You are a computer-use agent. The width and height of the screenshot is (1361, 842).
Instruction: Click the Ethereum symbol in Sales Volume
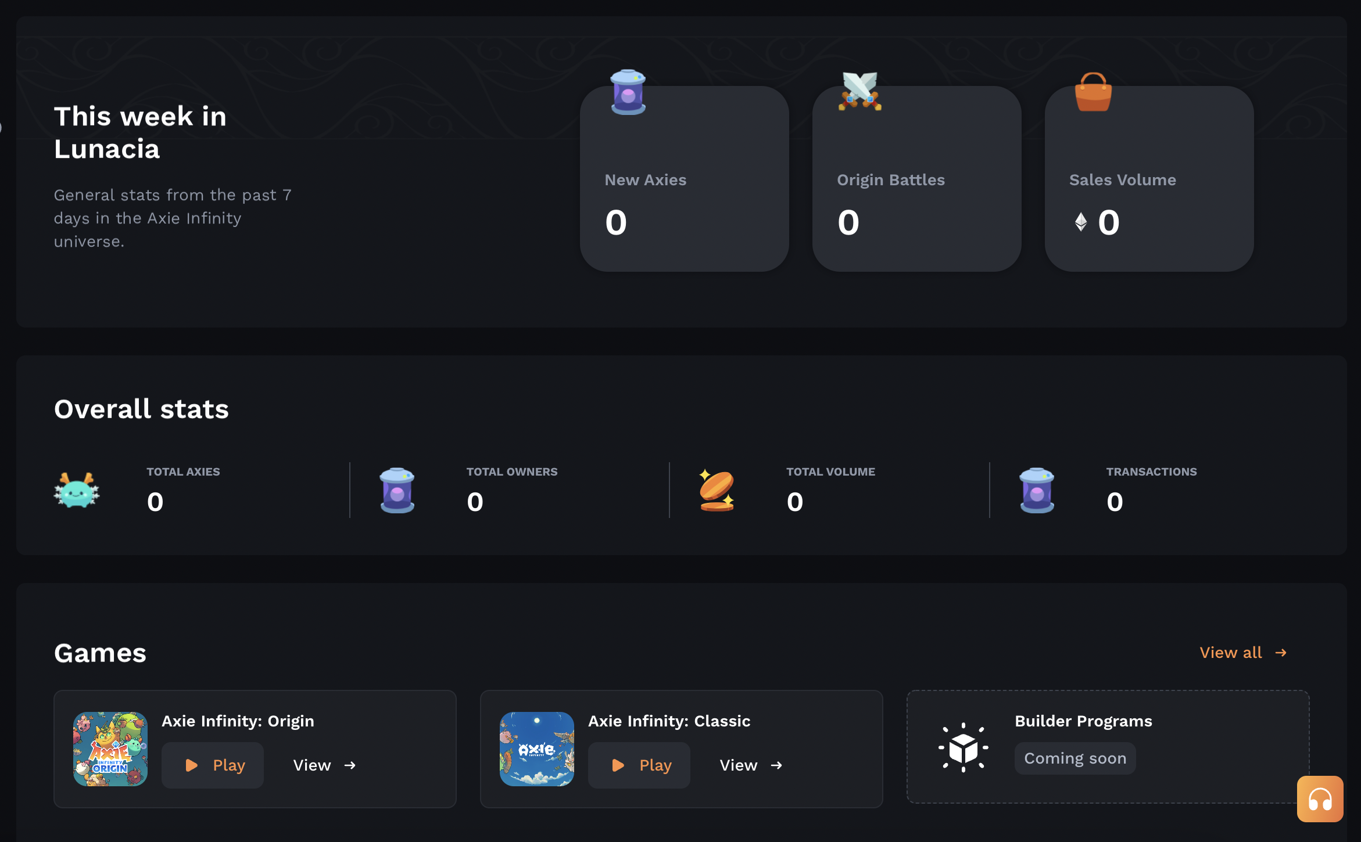(1080, 222)
